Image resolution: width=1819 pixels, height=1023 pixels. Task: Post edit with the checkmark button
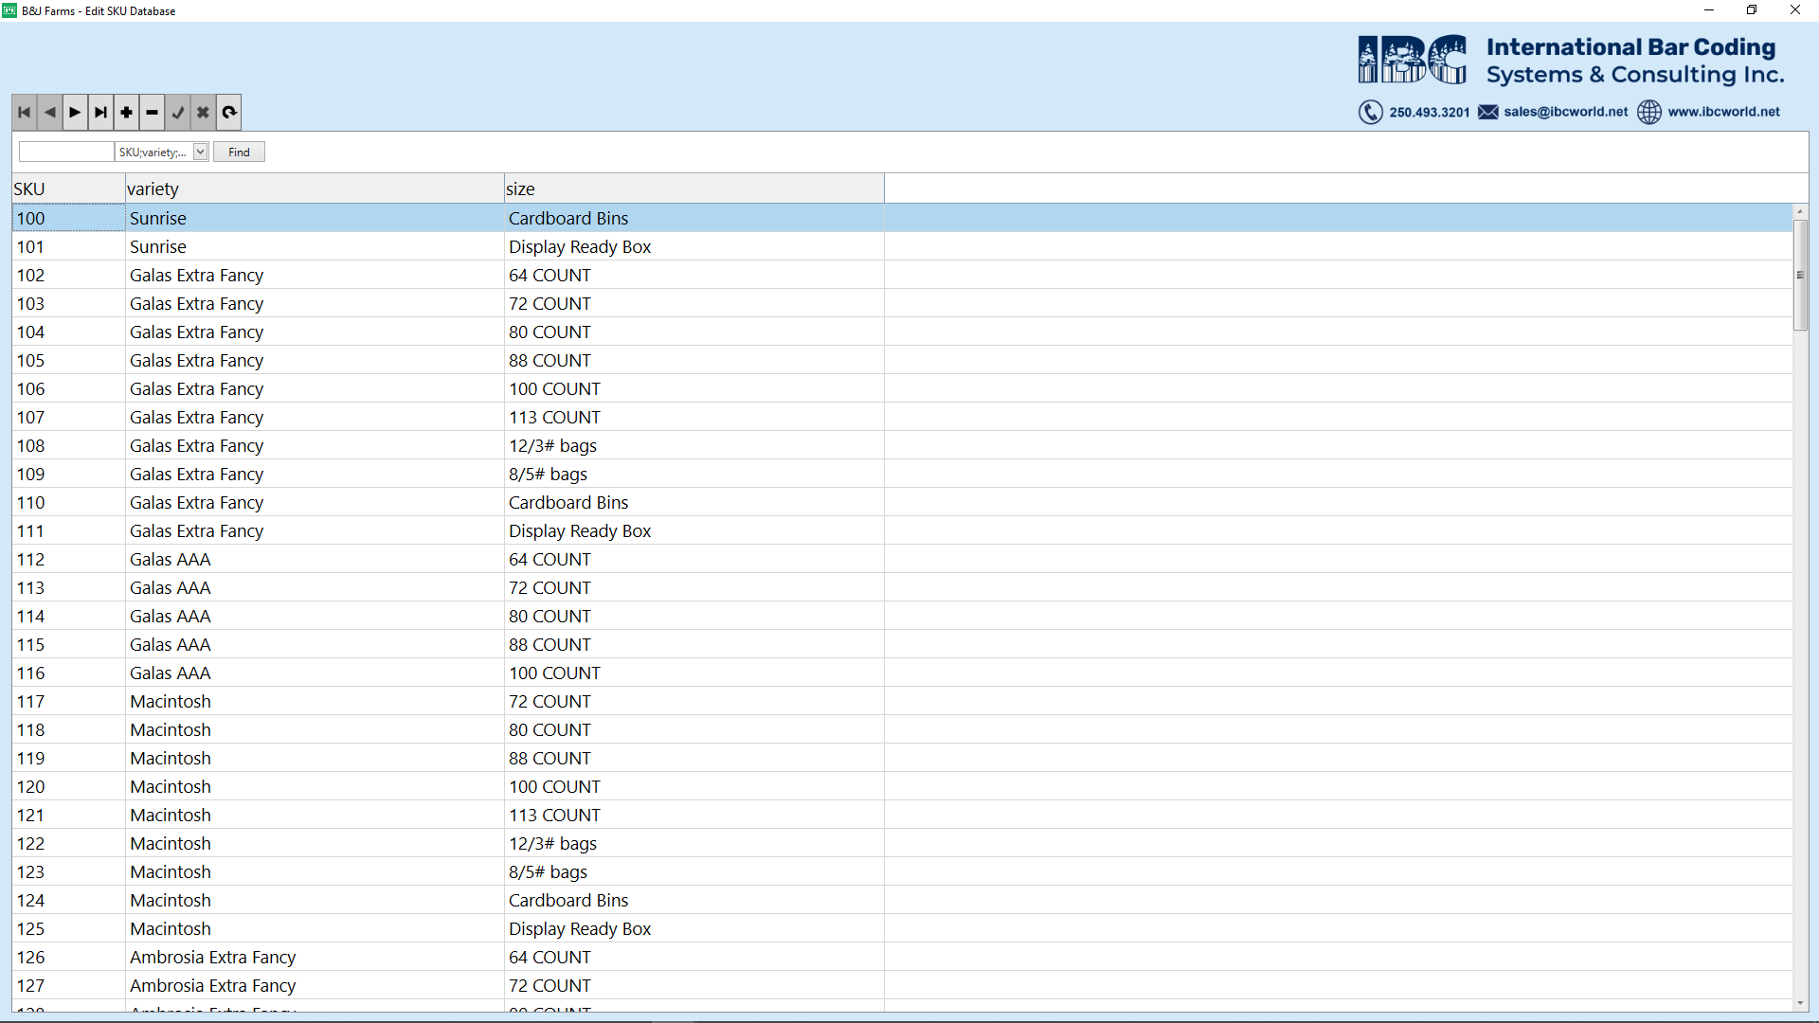coord(178,113)
